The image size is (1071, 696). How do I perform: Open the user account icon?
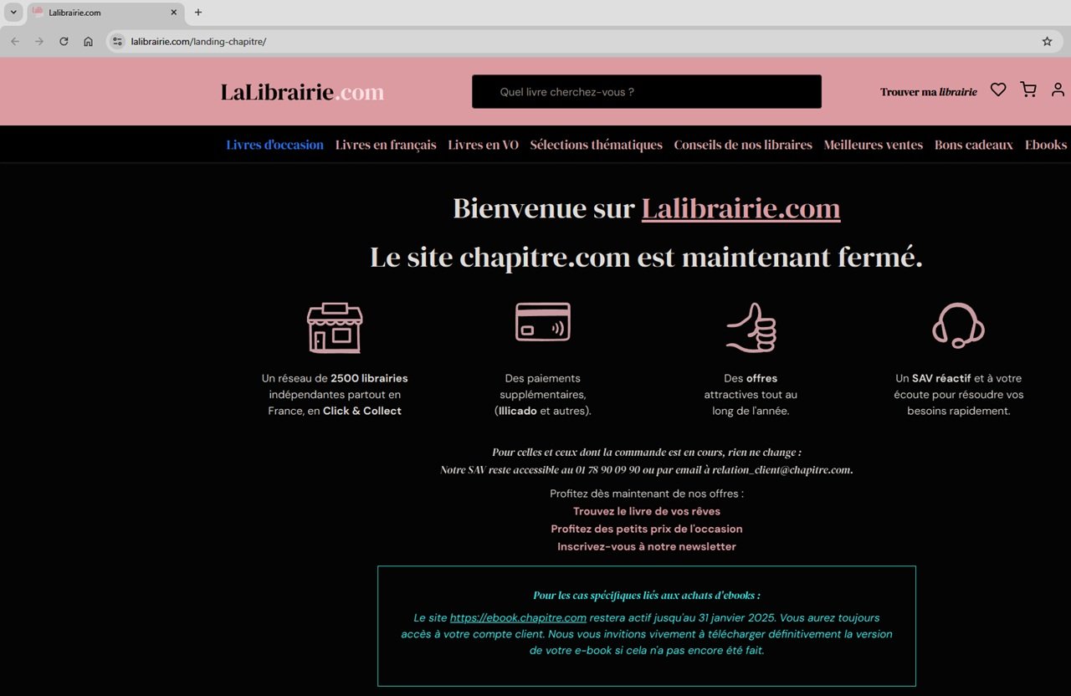coord(1058,90)
